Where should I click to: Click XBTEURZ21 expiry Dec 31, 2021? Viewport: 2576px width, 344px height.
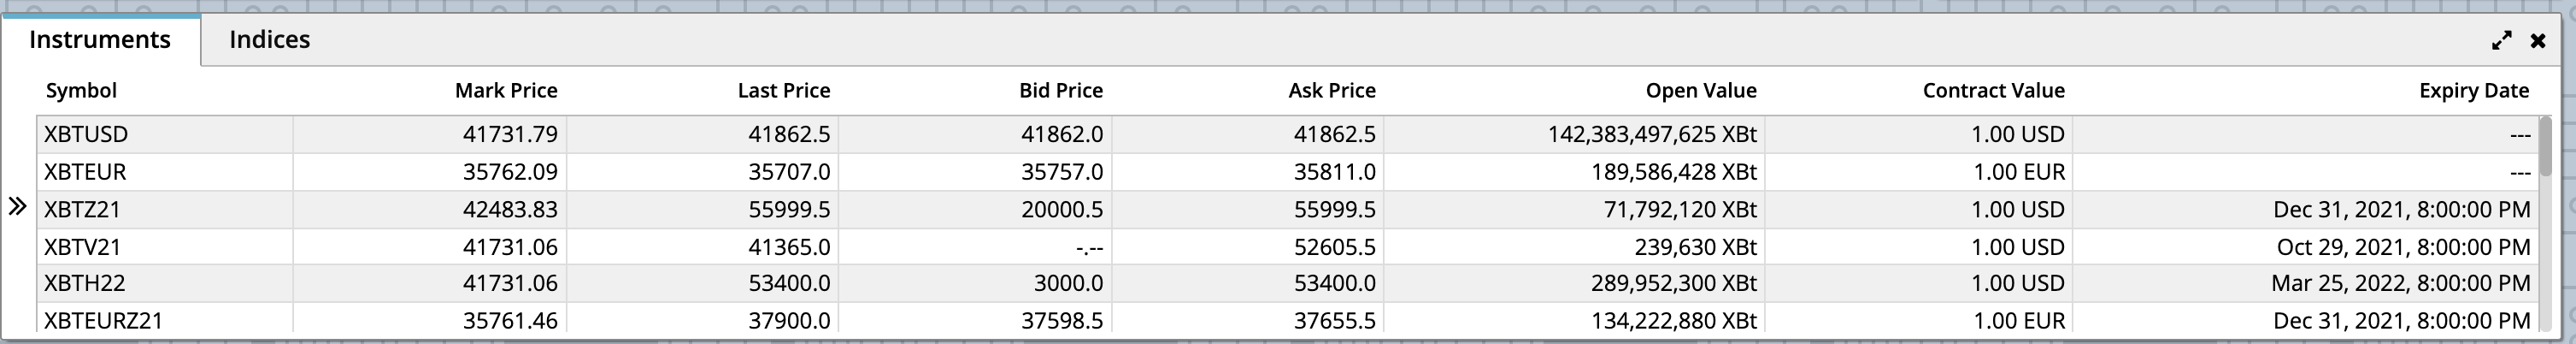coord(2402,320)
